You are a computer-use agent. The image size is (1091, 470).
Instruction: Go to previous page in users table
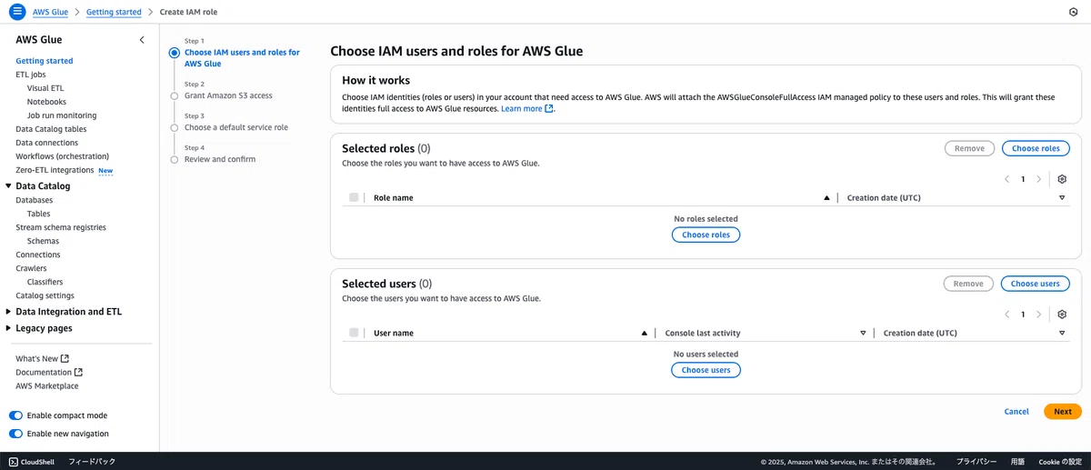pyautogui.click(x=1007, y=315)
